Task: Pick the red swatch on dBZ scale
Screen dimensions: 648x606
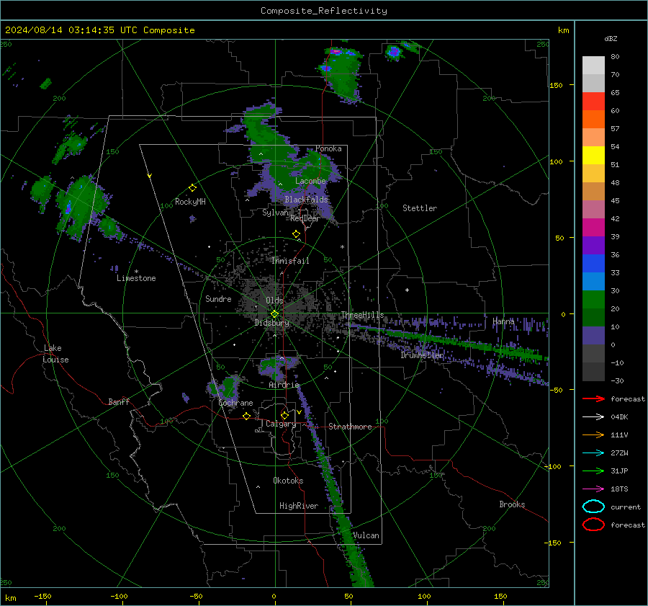Action: pos(593,102)
